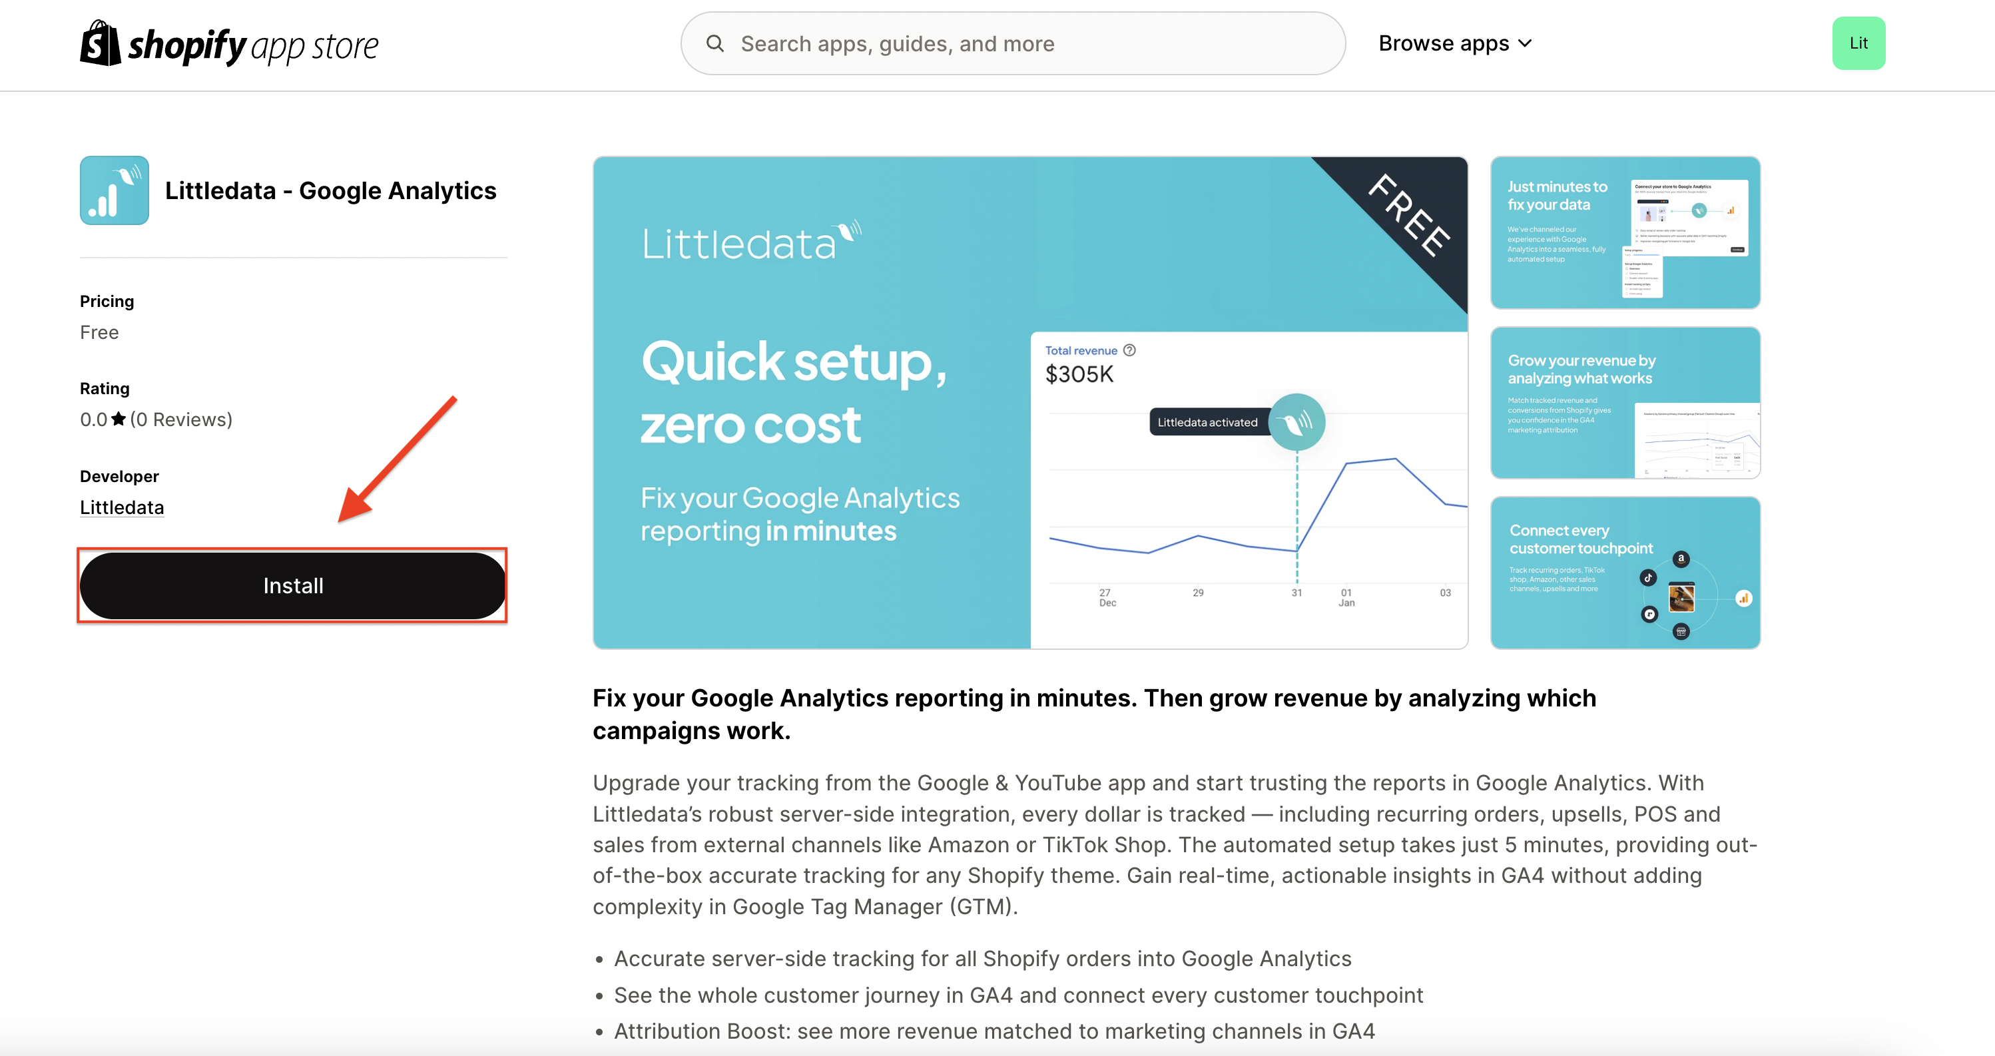Click the (0 Reviews) rating text

click(181, 419)
